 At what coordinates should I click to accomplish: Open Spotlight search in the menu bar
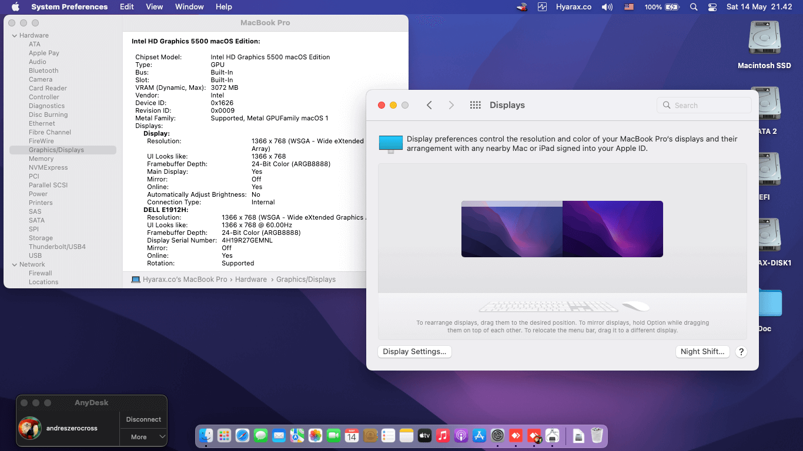tap(694, 7)
